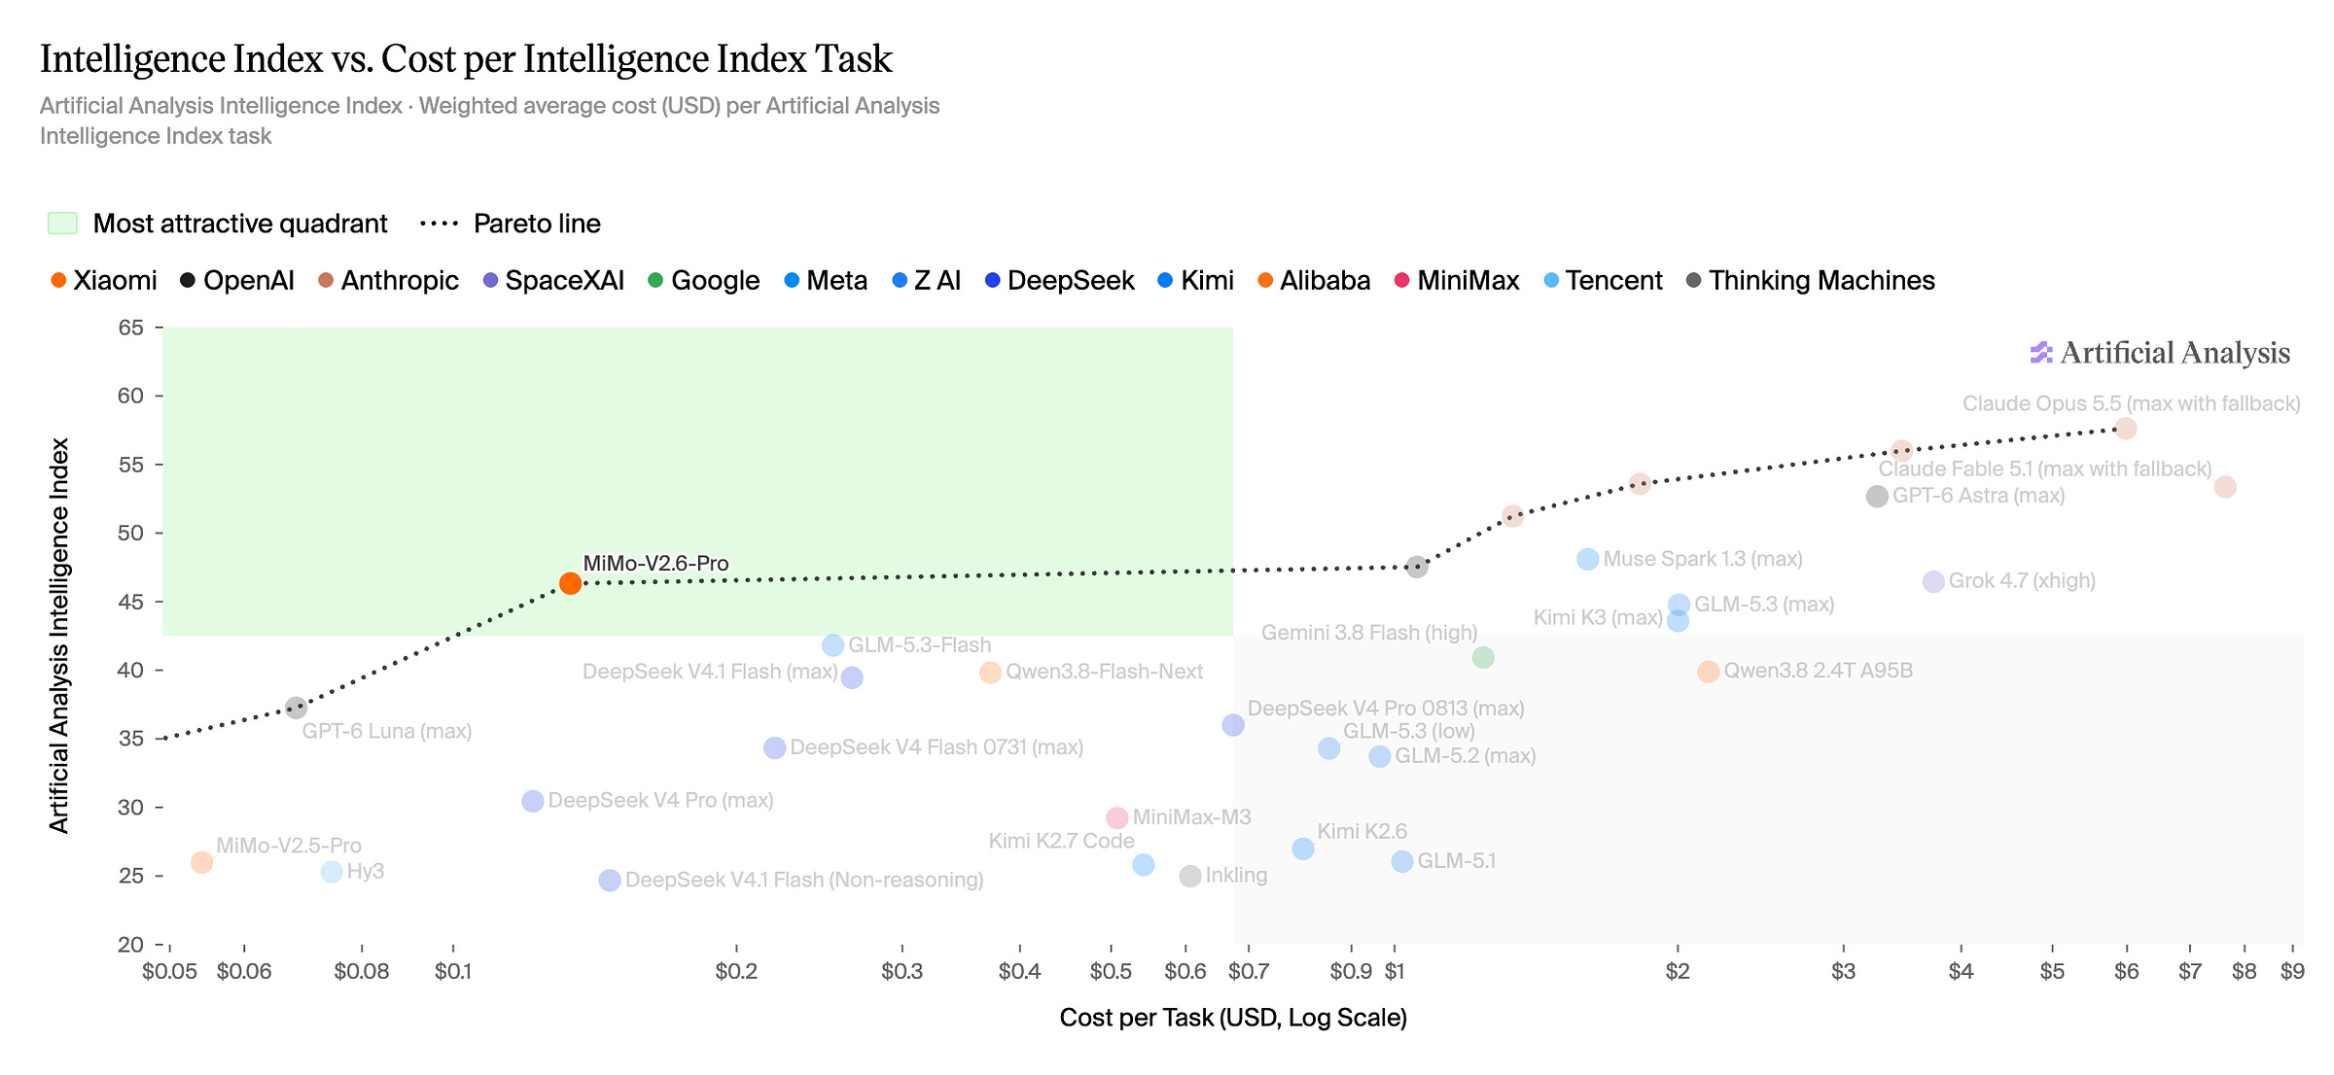2334x1075 pixels.
Task: Select the Claude Opus 5.5 data point
Action: [x=2126, y=429]
